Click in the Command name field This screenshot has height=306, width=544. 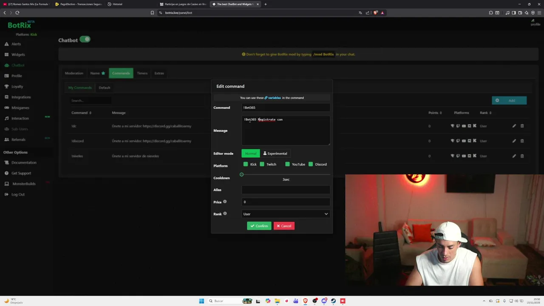click(x=286, y=108)
